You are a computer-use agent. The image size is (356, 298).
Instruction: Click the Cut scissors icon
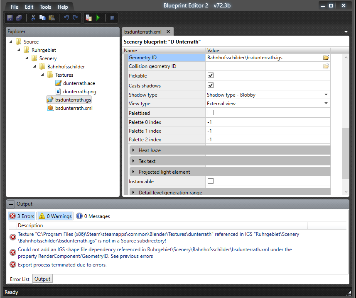pyautogui.click(x=33, y=18)
